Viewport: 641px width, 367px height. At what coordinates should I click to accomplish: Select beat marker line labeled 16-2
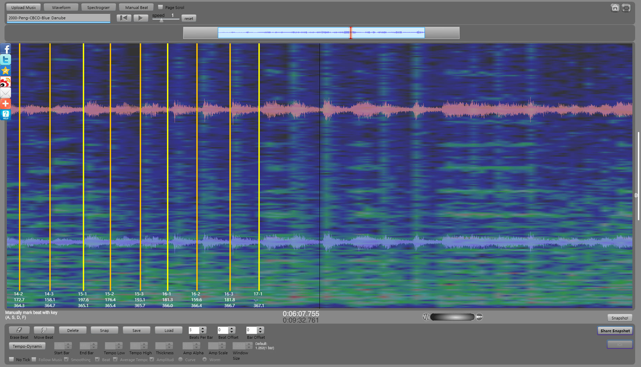coord(197,167)
